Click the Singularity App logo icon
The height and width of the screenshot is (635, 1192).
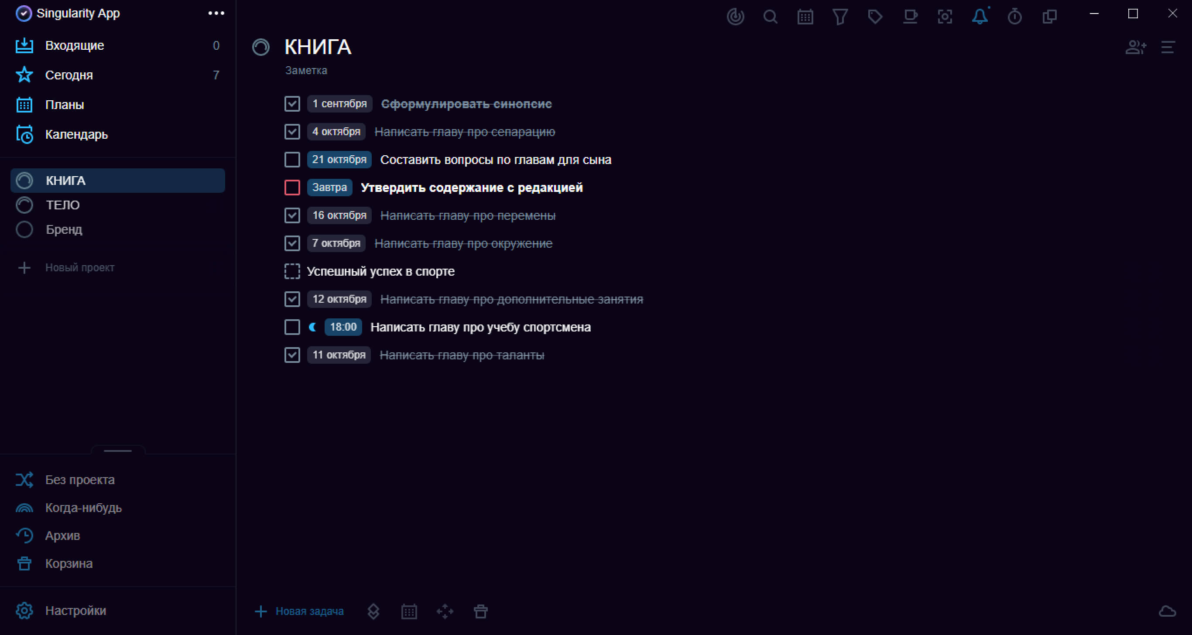pos(24,14)
